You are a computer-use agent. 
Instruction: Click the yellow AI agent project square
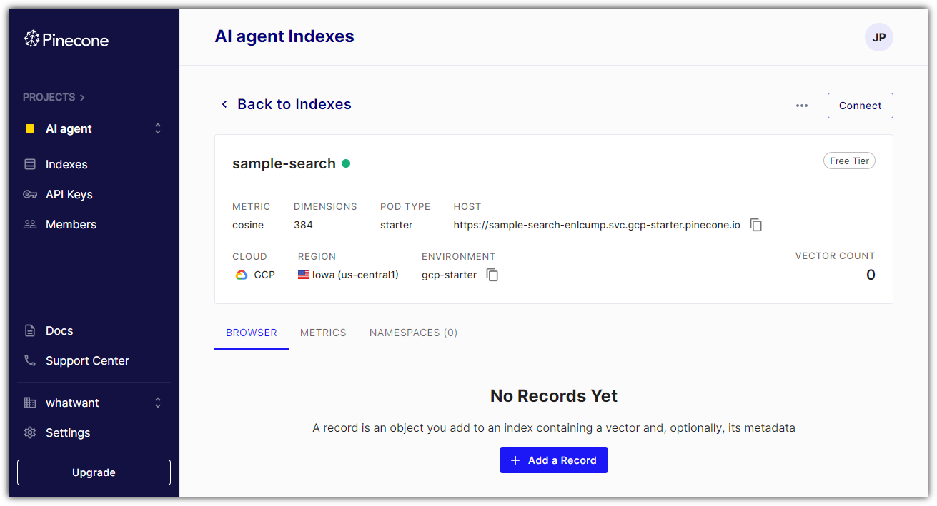point(30,128)
